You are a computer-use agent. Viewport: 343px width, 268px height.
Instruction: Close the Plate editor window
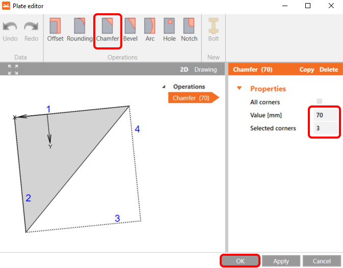pos(331,6)
